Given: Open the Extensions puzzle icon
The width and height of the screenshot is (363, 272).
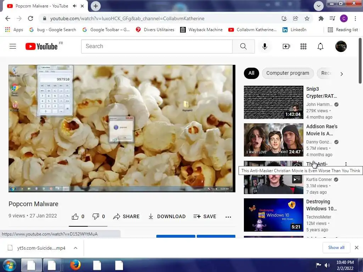Looking at the screenshot, I should tap(321, 18).
